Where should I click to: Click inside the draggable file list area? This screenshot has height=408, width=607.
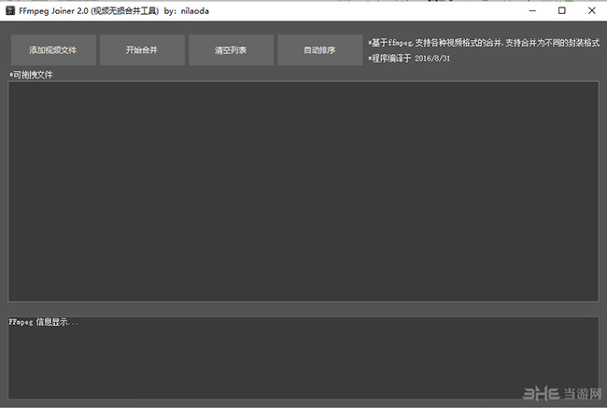(x=303, y=191)
